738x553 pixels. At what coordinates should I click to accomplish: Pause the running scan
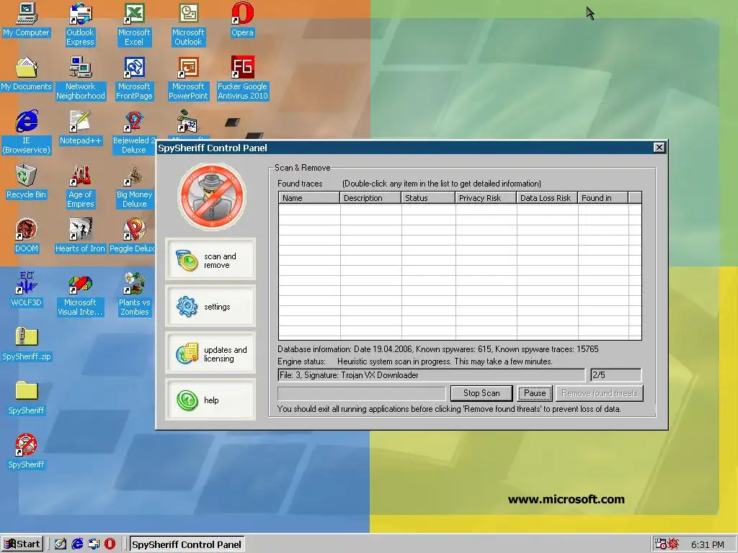(x=535, y=393)
